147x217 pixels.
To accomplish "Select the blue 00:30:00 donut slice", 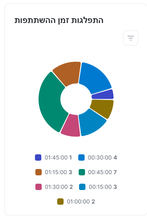I will (96, 78).
